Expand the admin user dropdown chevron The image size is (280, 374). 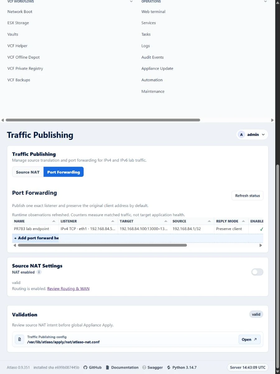[x=263, y=135]
